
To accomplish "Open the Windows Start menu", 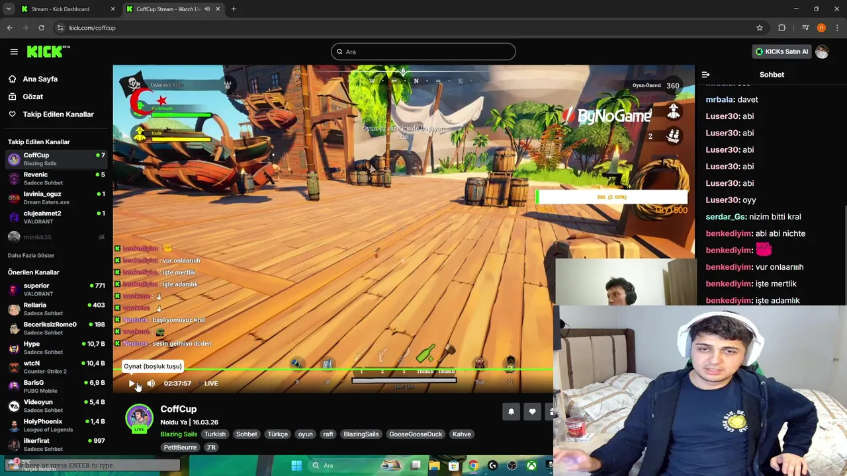I will click(x=296, y=465).
